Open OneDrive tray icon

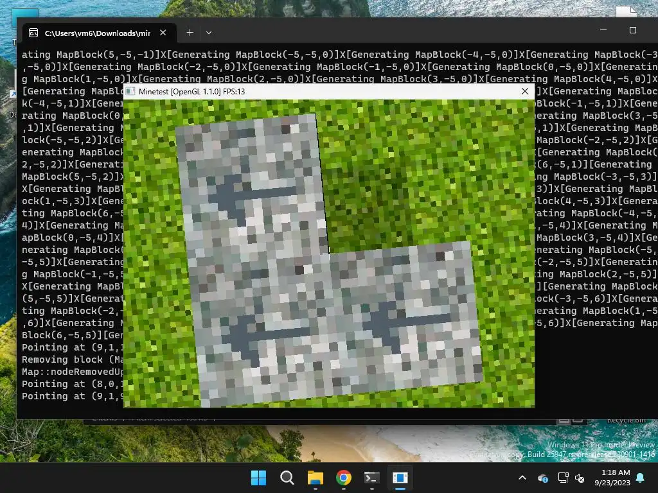pyautogui.click(x=542, y=478)
